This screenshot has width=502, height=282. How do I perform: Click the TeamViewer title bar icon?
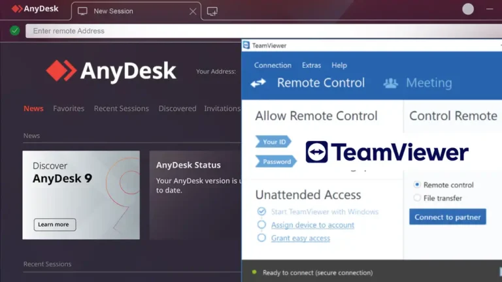click(246, 45)
